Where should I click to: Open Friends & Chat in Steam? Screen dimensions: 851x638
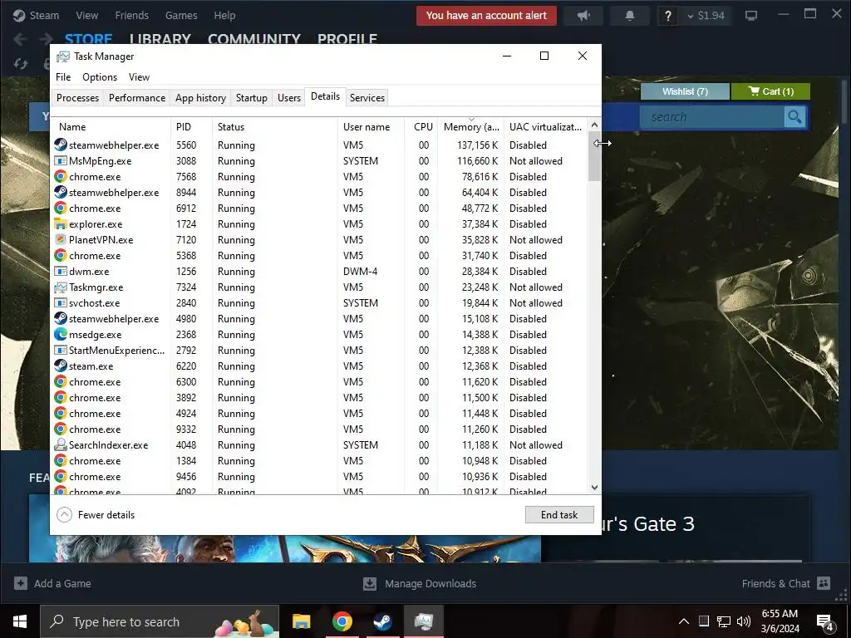tap(786, 583)
